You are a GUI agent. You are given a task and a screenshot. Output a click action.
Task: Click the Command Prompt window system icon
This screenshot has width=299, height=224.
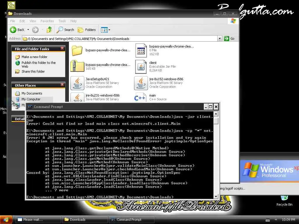(x=30, y=107)
